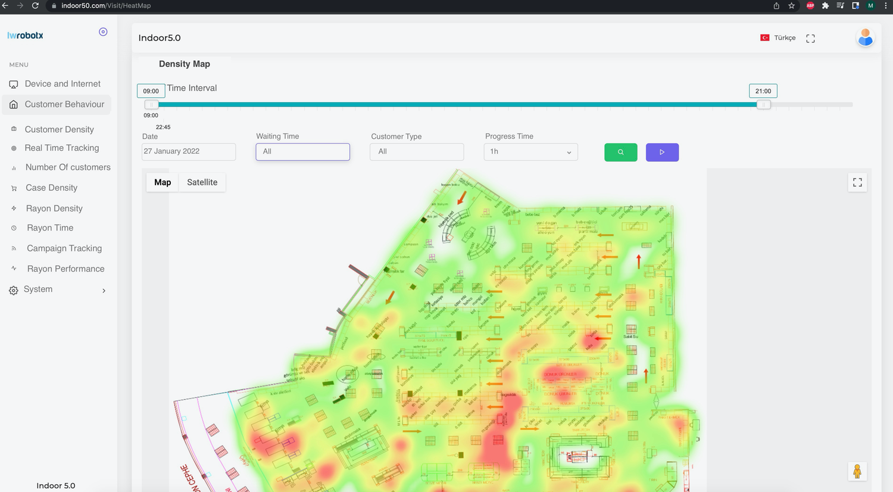Select the Customer Density sidebar icon
Screen dimensions: 893x492
point(13,129)
